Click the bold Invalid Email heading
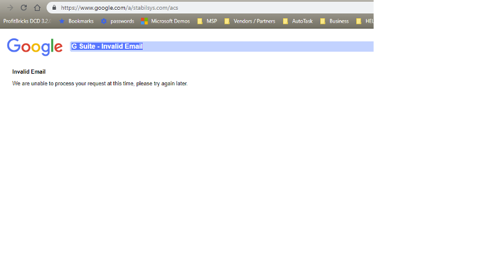488x274 pixels. (29, 72)
